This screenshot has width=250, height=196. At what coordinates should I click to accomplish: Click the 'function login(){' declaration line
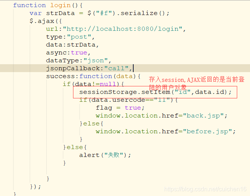point(48,5)
